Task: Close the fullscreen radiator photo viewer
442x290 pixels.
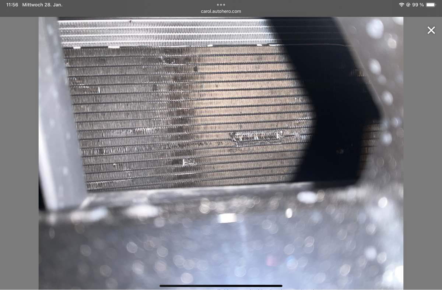Action: (431, 30)
